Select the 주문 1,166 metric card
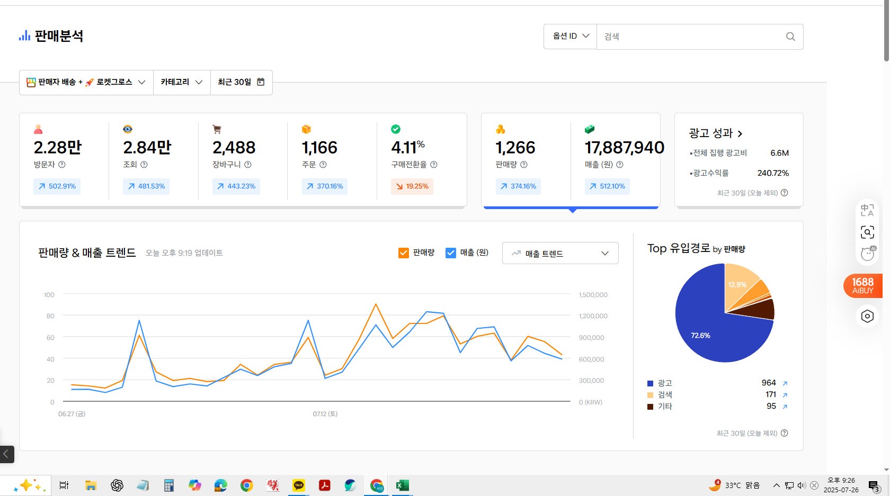This screenshot has height=496, width=890. (x=331, y=159)
